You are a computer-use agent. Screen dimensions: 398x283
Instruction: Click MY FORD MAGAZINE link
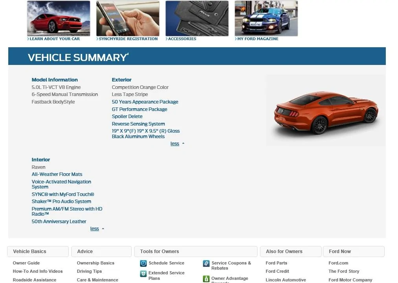pyautogui.click(x=258, y=39)
